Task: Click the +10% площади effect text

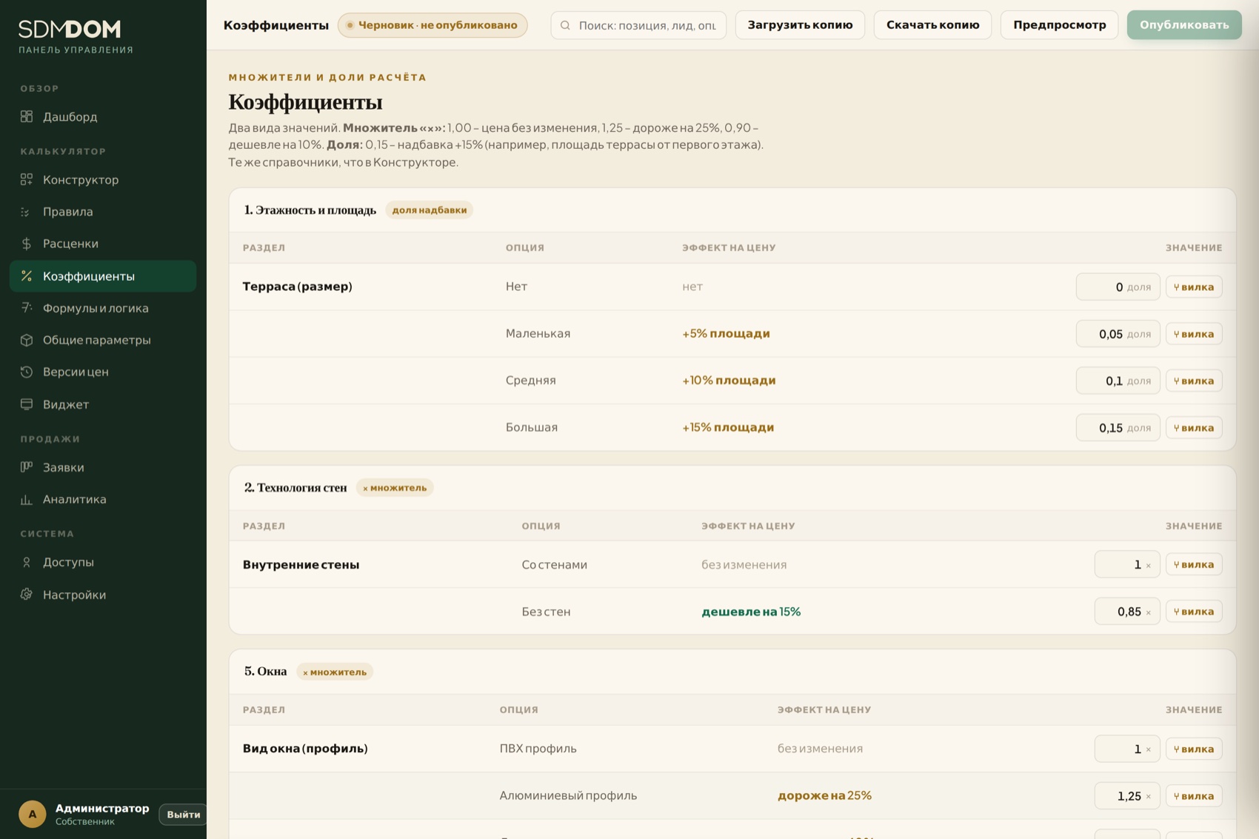Action: coord(729,381)
